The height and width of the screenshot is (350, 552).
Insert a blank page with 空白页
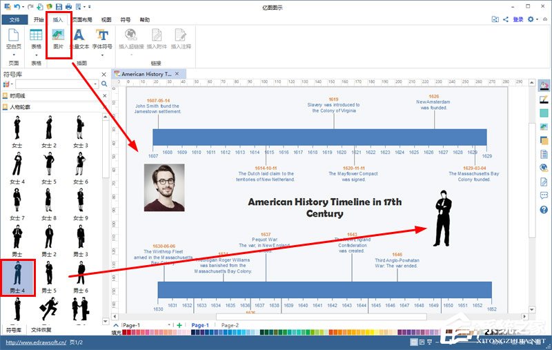pyautogui.click(x=13, y=39)
